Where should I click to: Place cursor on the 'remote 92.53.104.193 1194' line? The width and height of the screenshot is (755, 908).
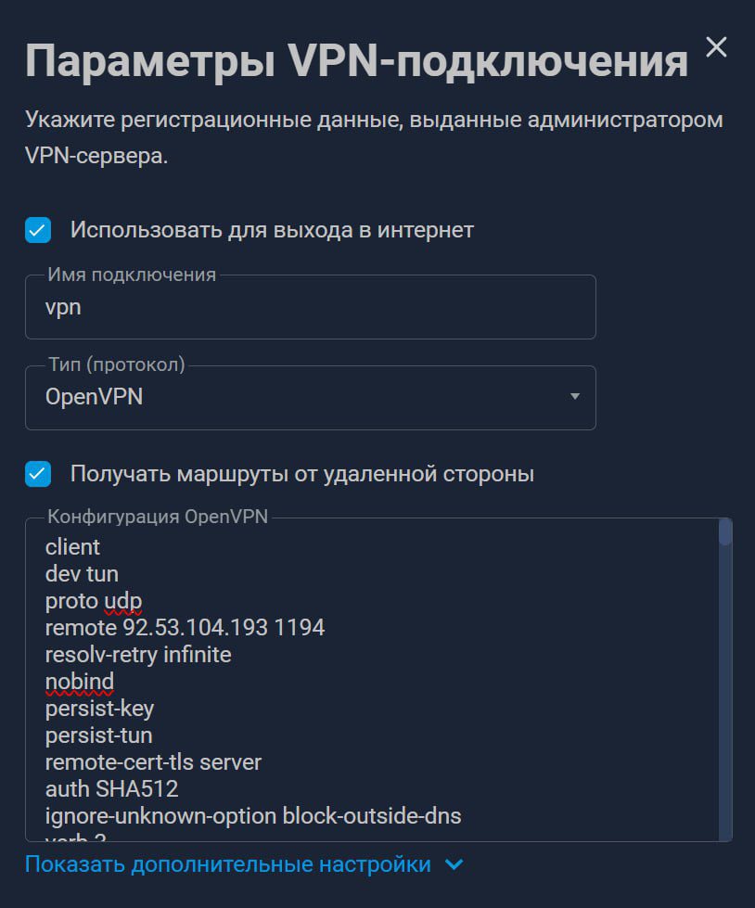coord(186,628)
